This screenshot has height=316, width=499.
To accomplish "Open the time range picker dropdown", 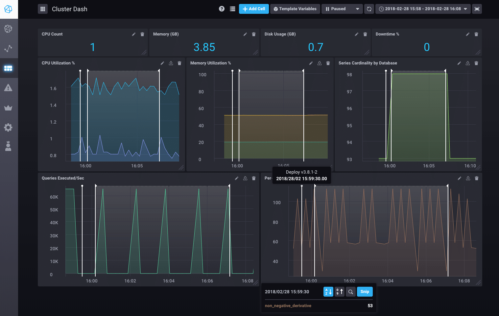I will point(422,9).
